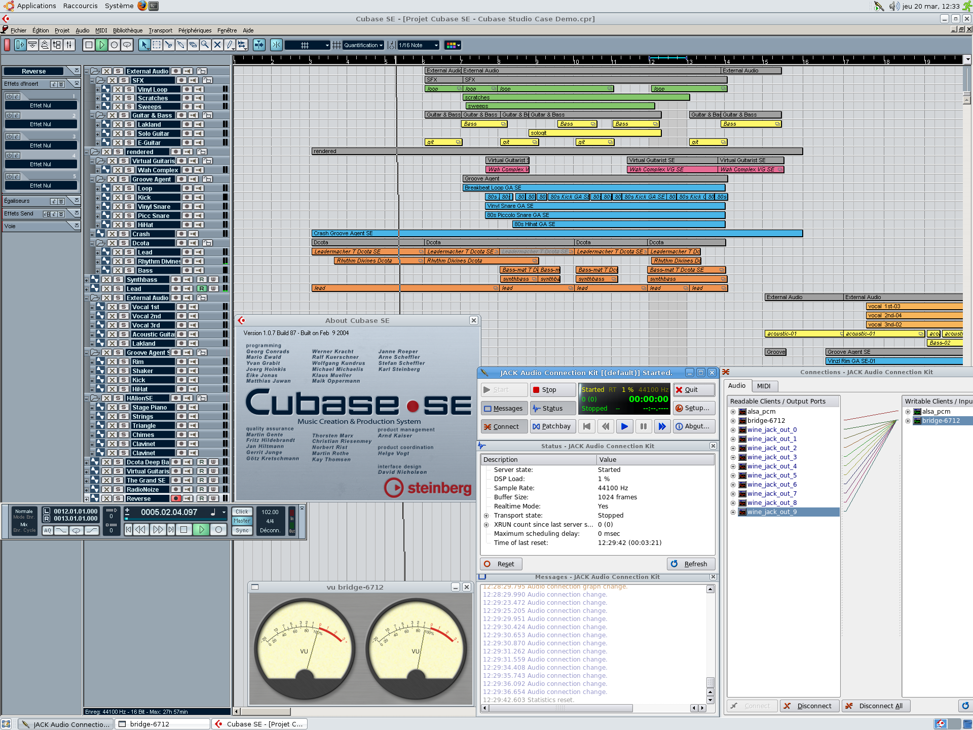This screenshot has width=973, height=730.
Task: Click the Disconnect All button
Action: [x=875, y=706]
